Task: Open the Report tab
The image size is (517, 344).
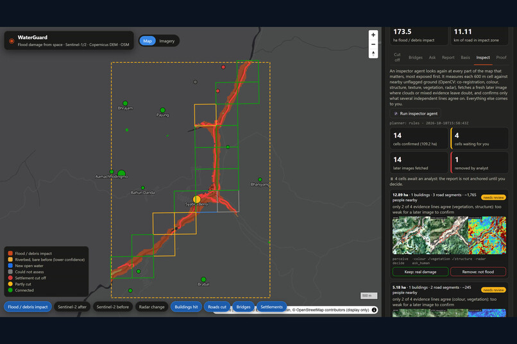Action: point(448,57)
